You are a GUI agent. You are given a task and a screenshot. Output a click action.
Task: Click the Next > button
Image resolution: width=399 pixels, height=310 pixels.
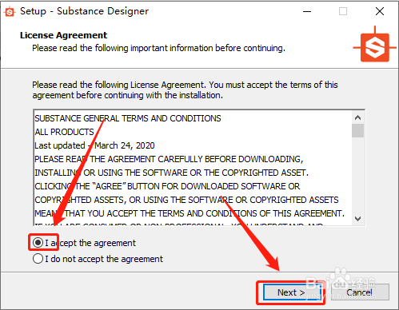click(291, 292)
